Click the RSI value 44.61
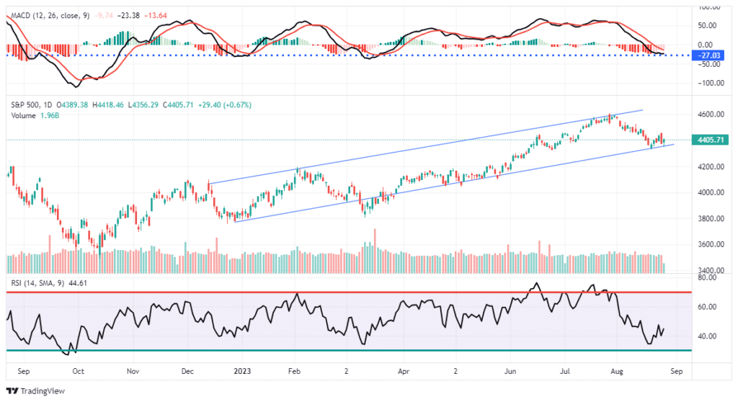The image size is (738, 402). tap(78, 283)
